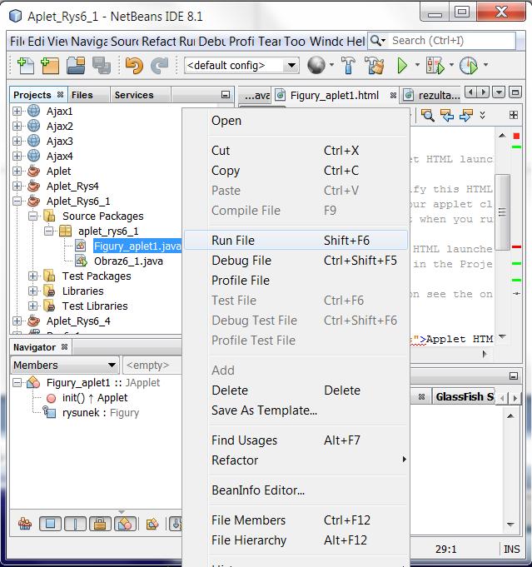Switch to the Figury_aplet1.html editor tab
This screenshot has width=532, height=567.
pos(335,96)
